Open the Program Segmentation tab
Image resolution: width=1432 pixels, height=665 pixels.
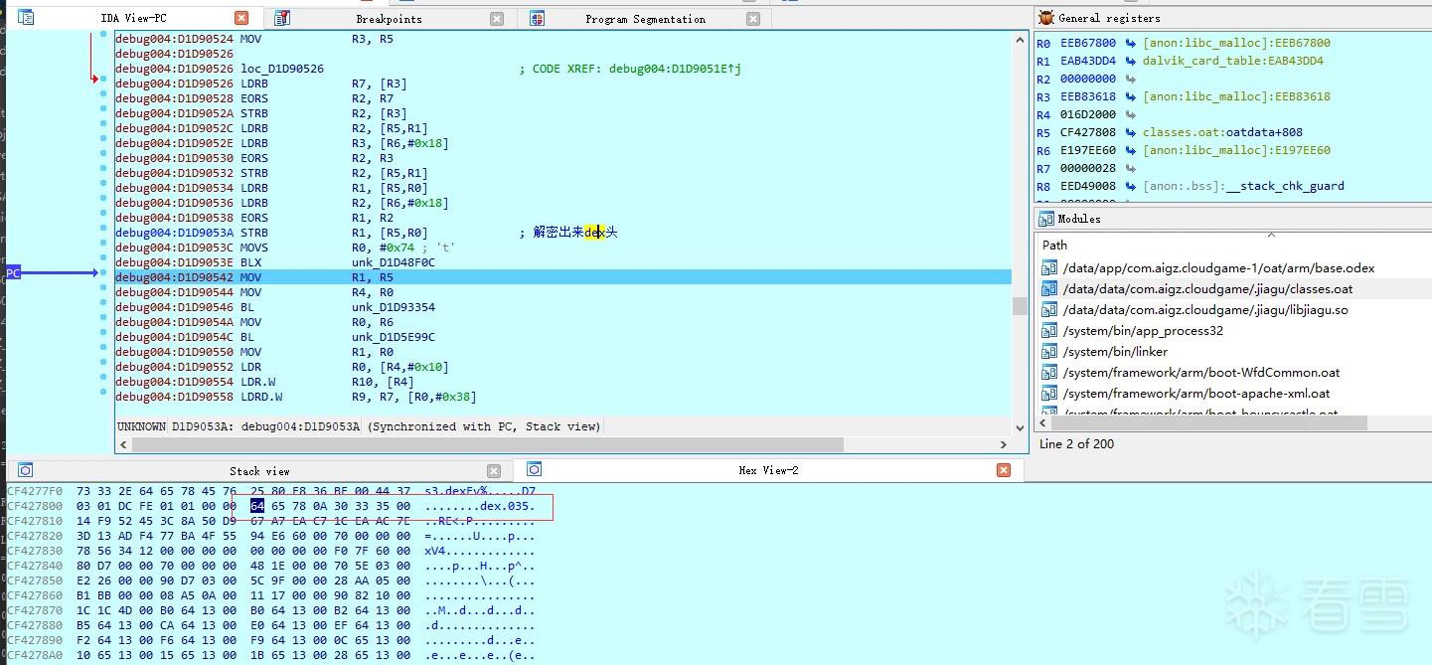tap(645, 19)
